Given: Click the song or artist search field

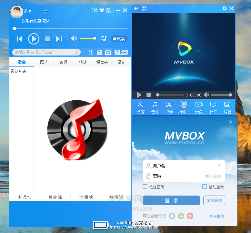Looking at the screenshot, I should pyautogui.click(x=46, y=52).
